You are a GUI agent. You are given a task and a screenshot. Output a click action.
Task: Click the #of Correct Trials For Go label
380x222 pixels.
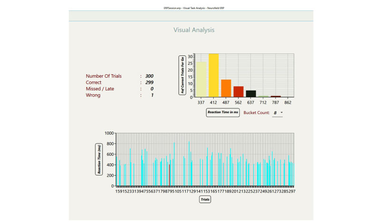[181, 75]
